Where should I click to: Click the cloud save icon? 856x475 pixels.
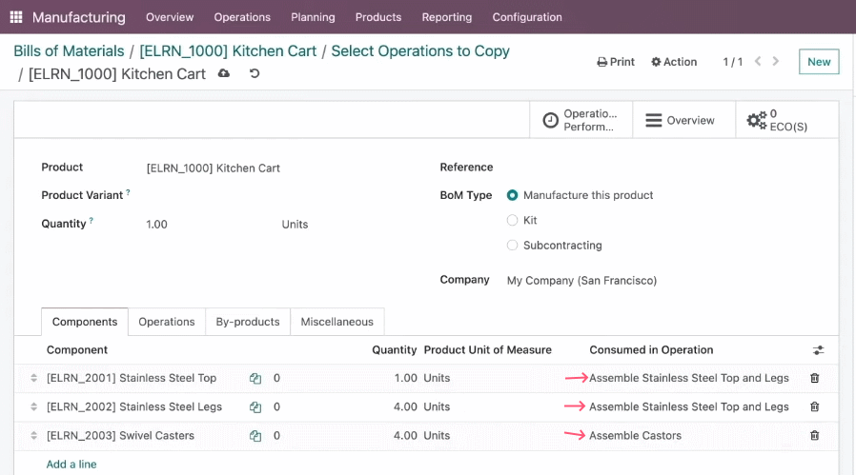(x=224, y=73)
